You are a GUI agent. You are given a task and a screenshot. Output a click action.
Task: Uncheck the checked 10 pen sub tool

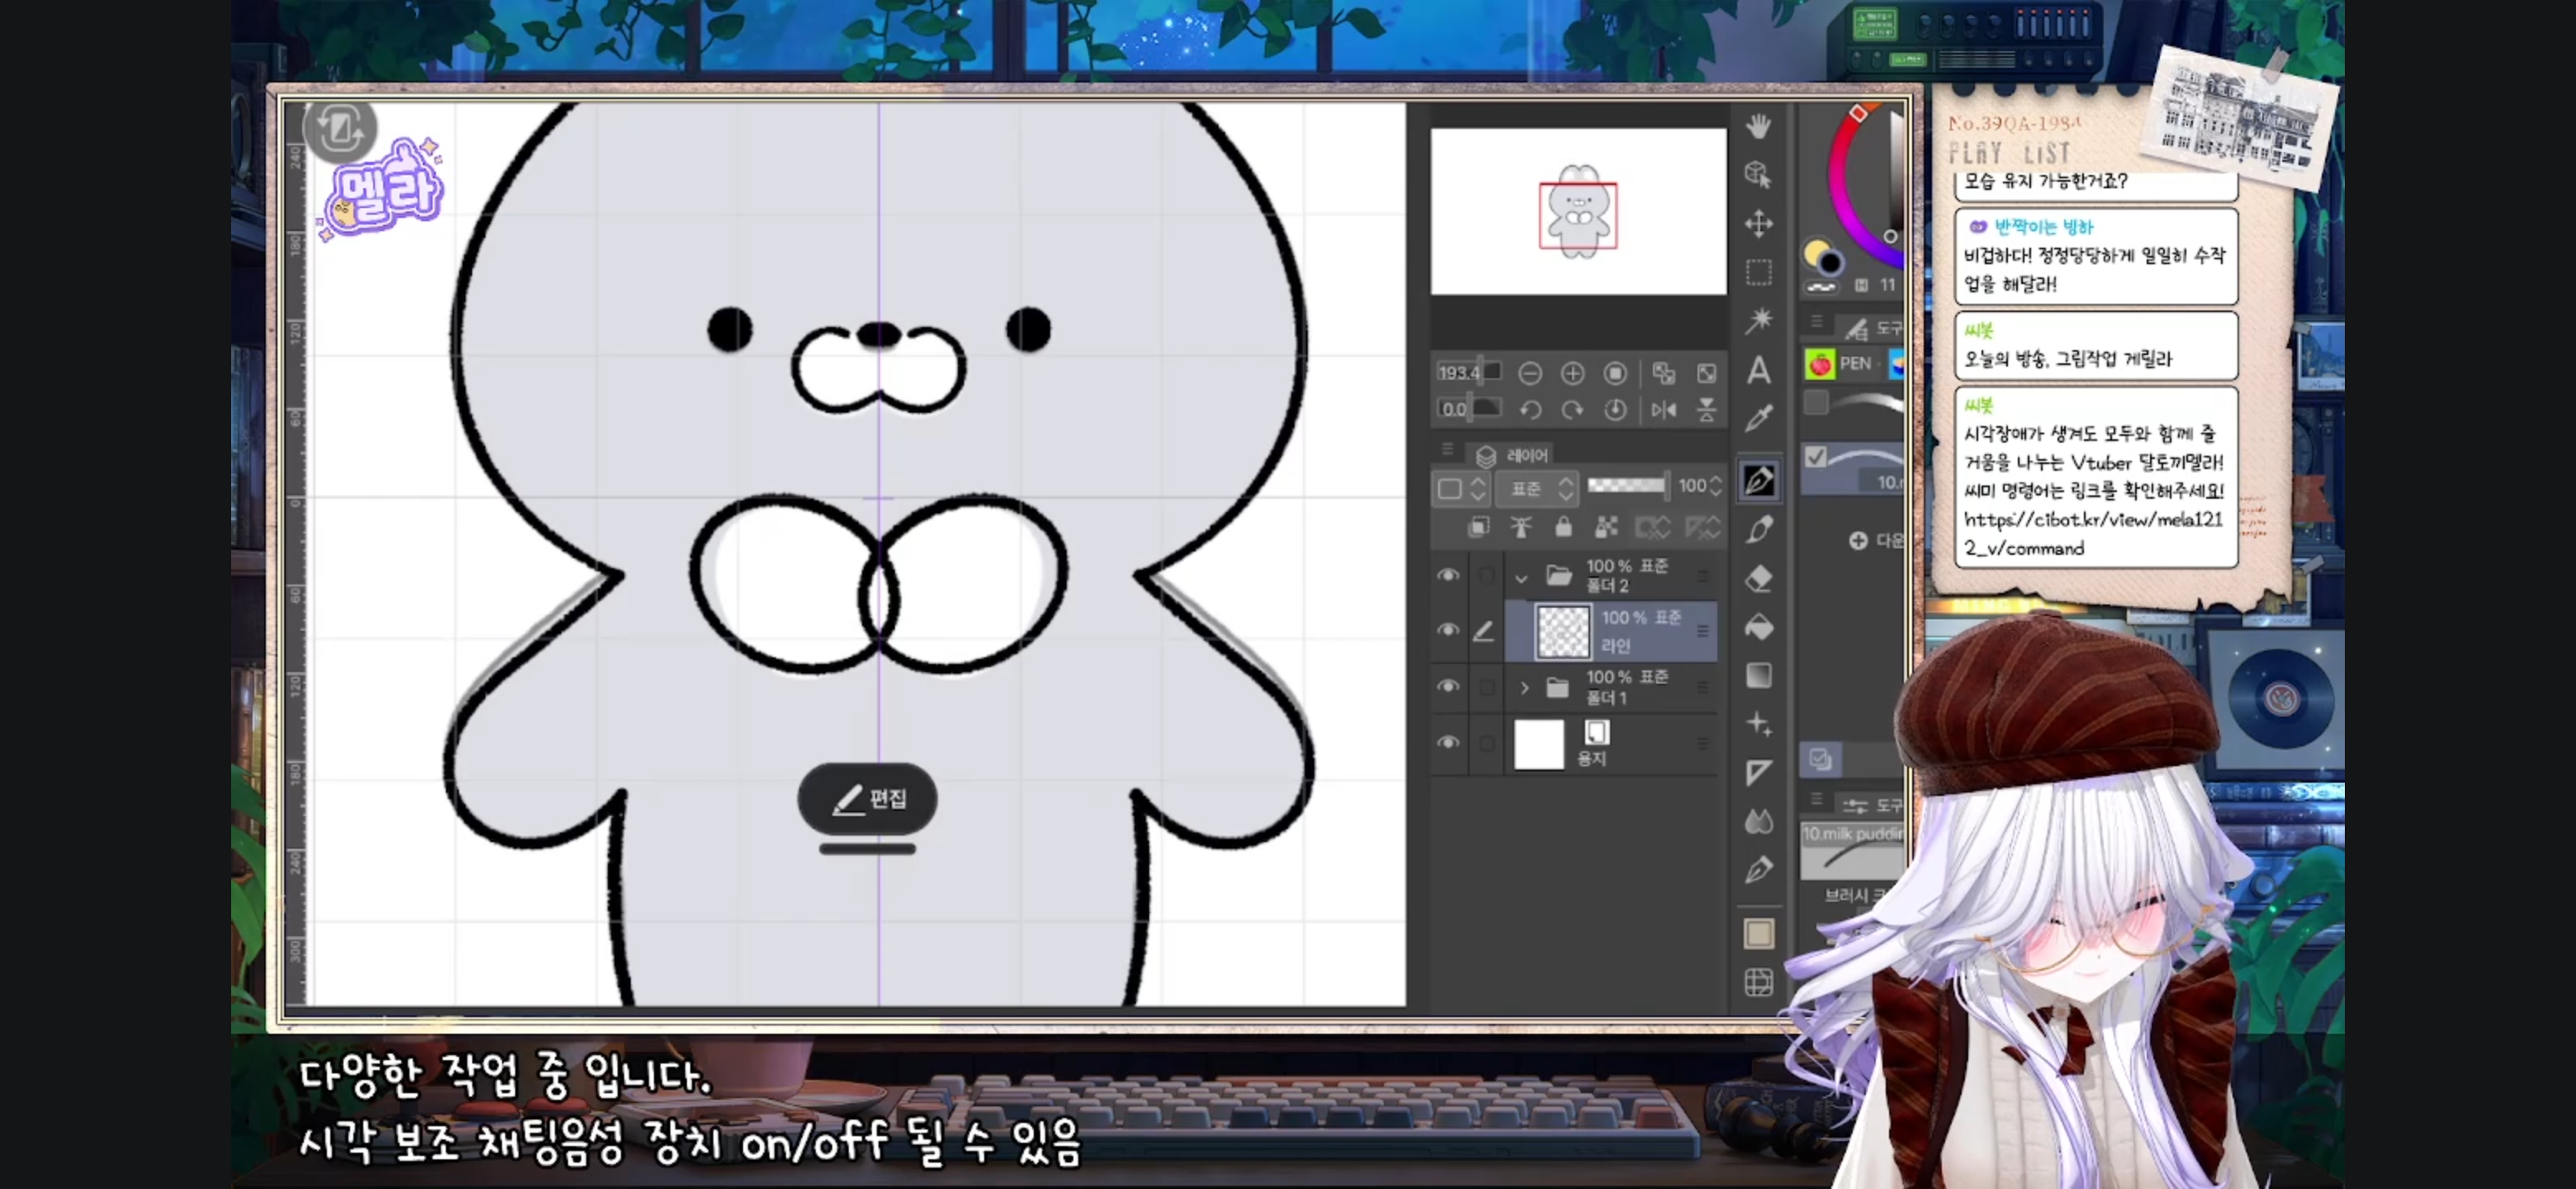click(1816, 457)
